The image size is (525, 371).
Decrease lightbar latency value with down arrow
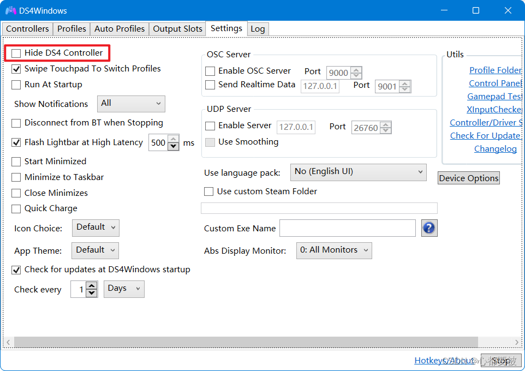[173, 146]
